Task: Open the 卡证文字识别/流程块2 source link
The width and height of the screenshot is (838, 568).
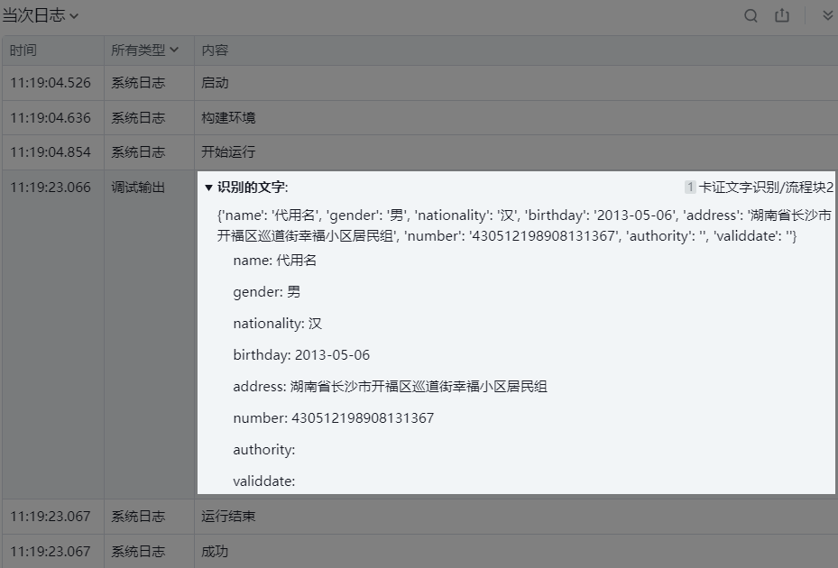Action: [766, 188]
